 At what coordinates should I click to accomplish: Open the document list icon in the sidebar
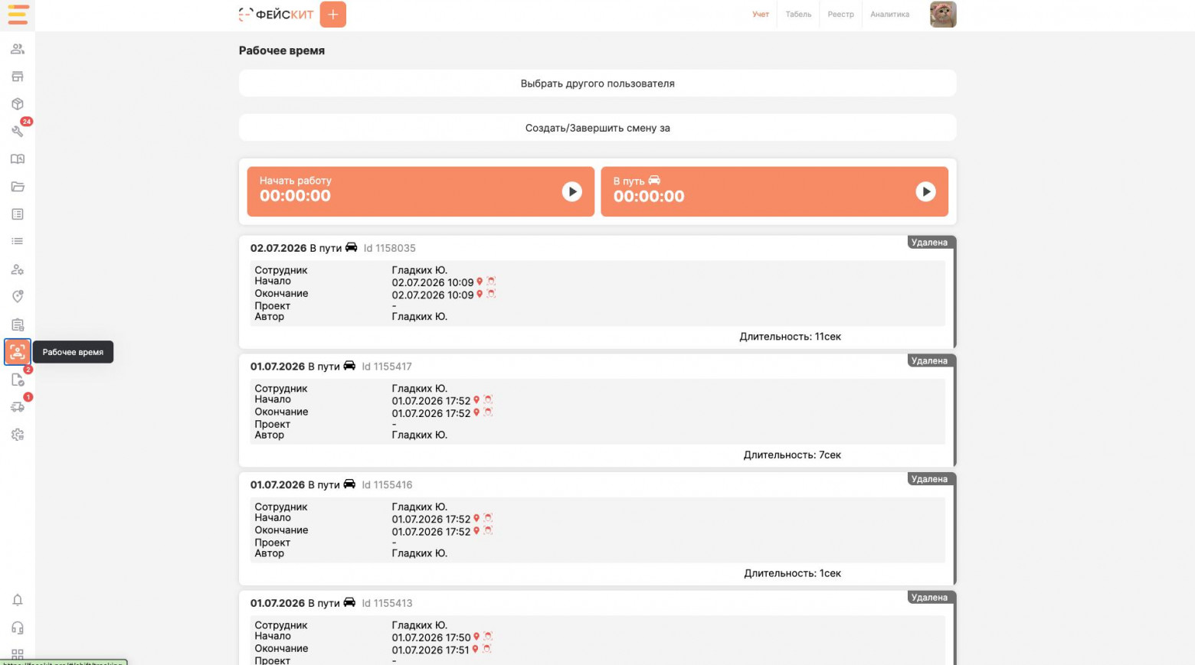coord(18,214)
